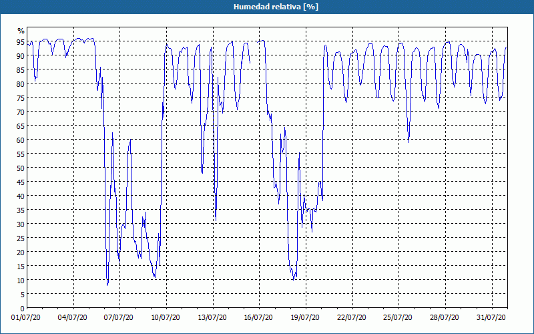Screen dimensions: 534x334
Task: Click the 'Humedad relativa [%]' title bar
Action: coord(267,7)
